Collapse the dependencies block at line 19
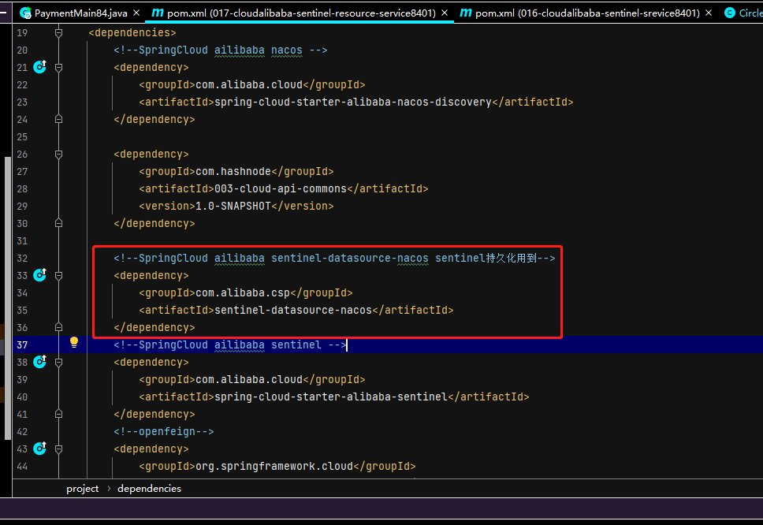Screen dimensions: 763x525 point(58,32)
